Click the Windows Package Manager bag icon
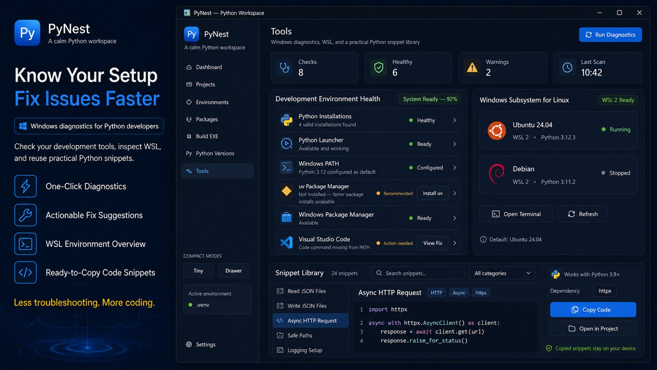The width and height of the screenshot is (657, 370). pyautogui.click(x=287, y=218)
